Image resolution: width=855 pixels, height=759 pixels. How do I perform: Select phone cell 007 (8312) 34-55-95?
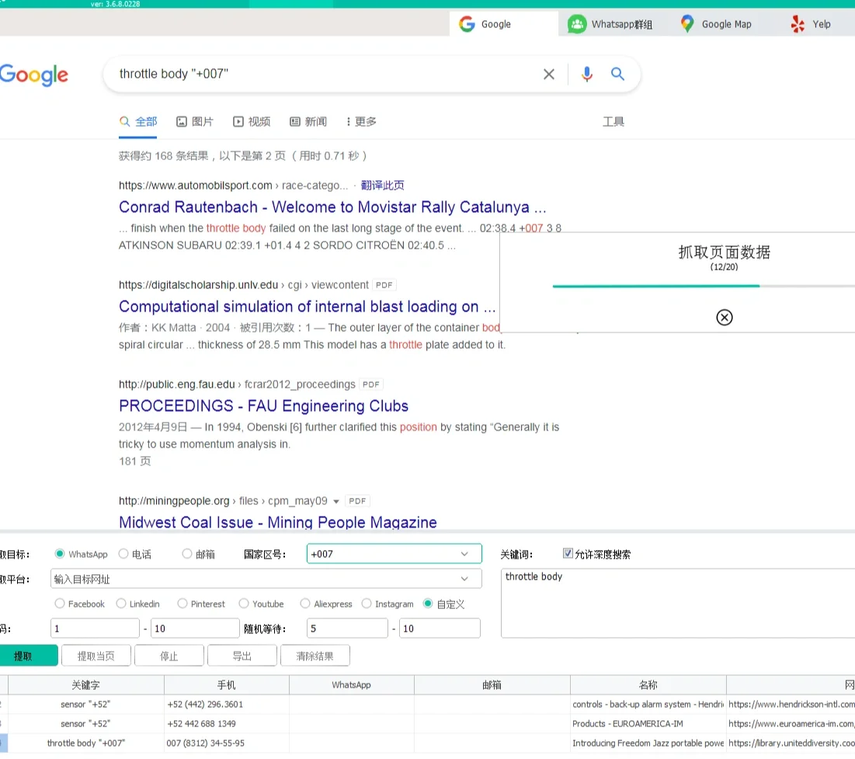[x=226, y=743]
